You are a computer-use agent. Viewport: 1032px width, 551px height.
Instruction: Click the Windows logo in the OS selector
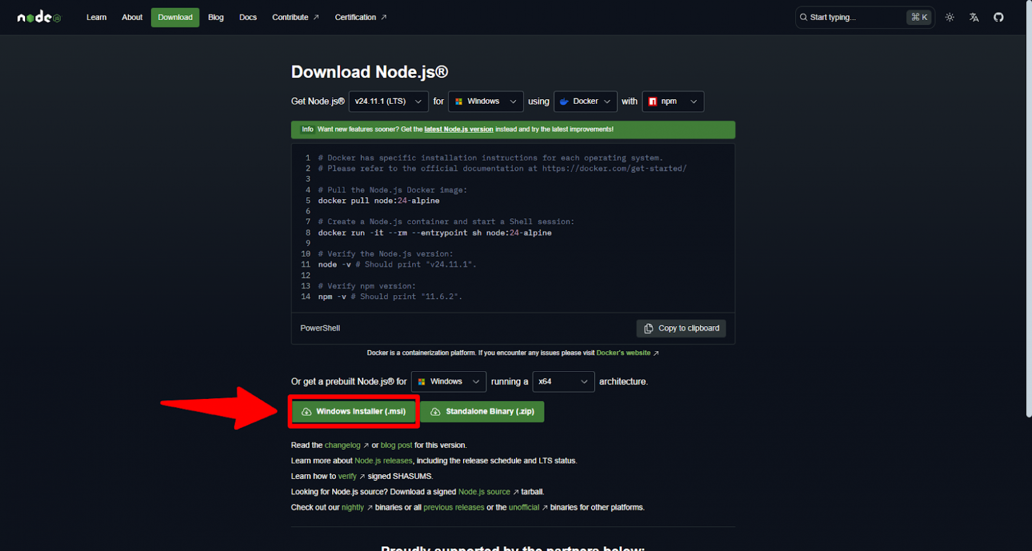(x=458, y=101)
